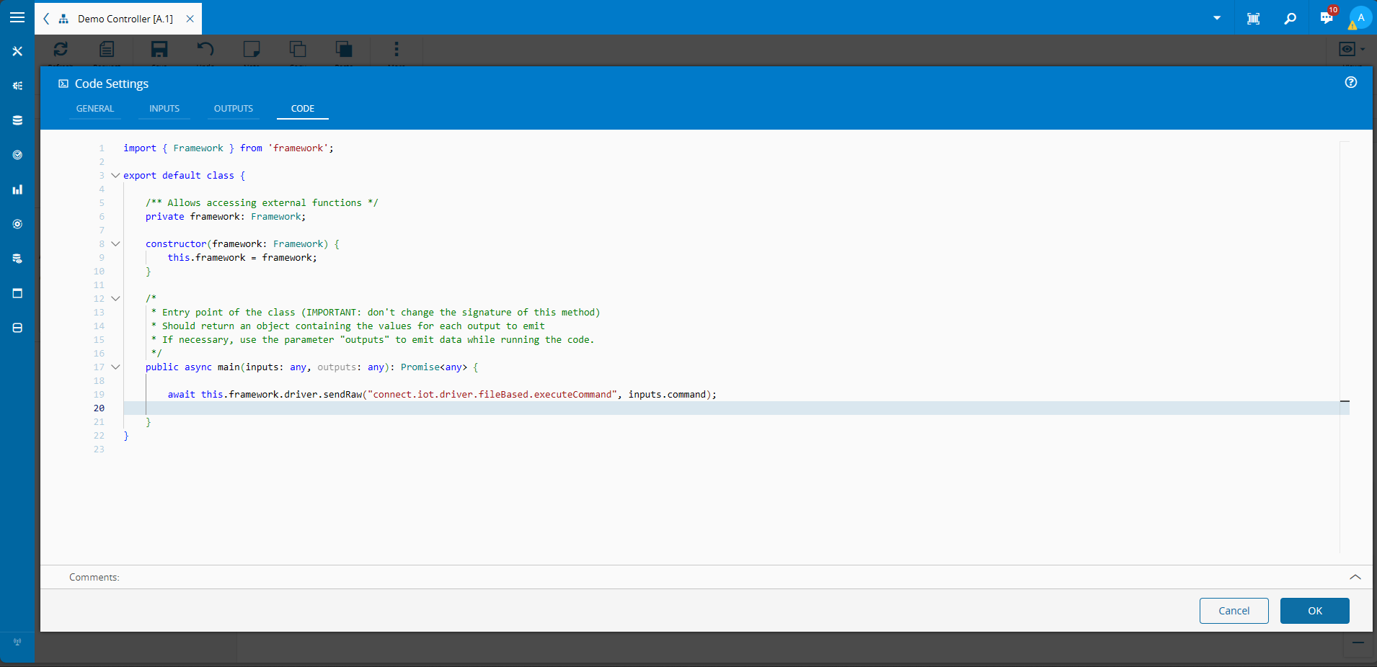Collapse the comment block at line 12

[115, 298]
